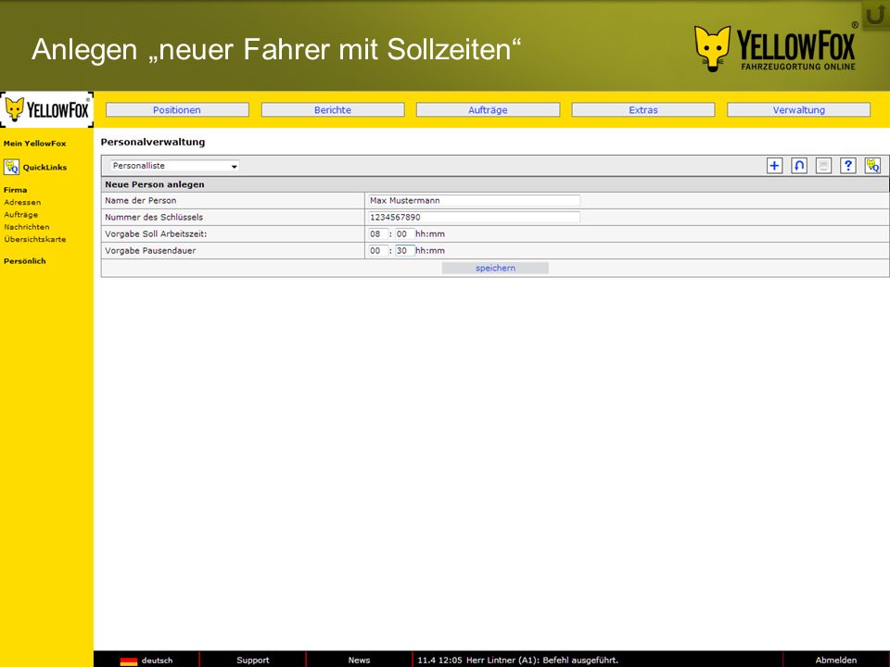
Task: Click the blue back arrow icon
Action: pyautogui.click(x=798, y=166)
